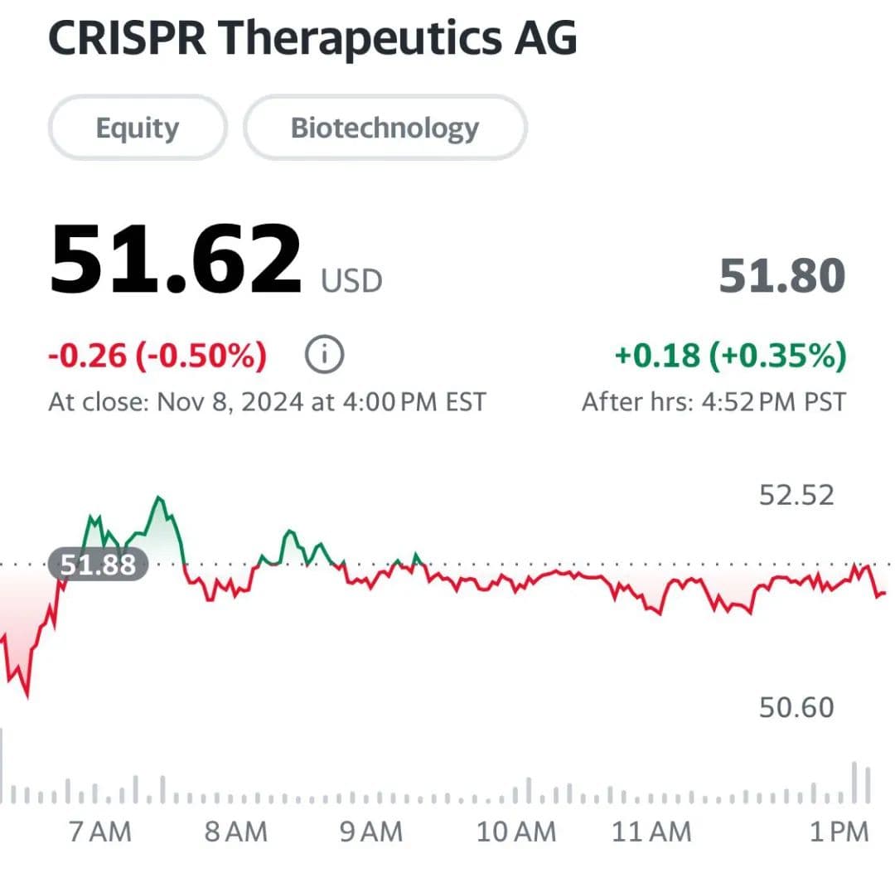Screen dimensions: 895x878
Task: Click the After hrs timestamp text
Action: (x=714, y=402)
